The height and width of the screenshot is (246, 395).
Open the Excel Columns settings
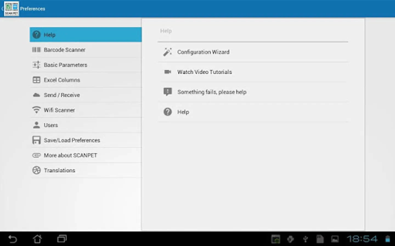pos(86,80)
